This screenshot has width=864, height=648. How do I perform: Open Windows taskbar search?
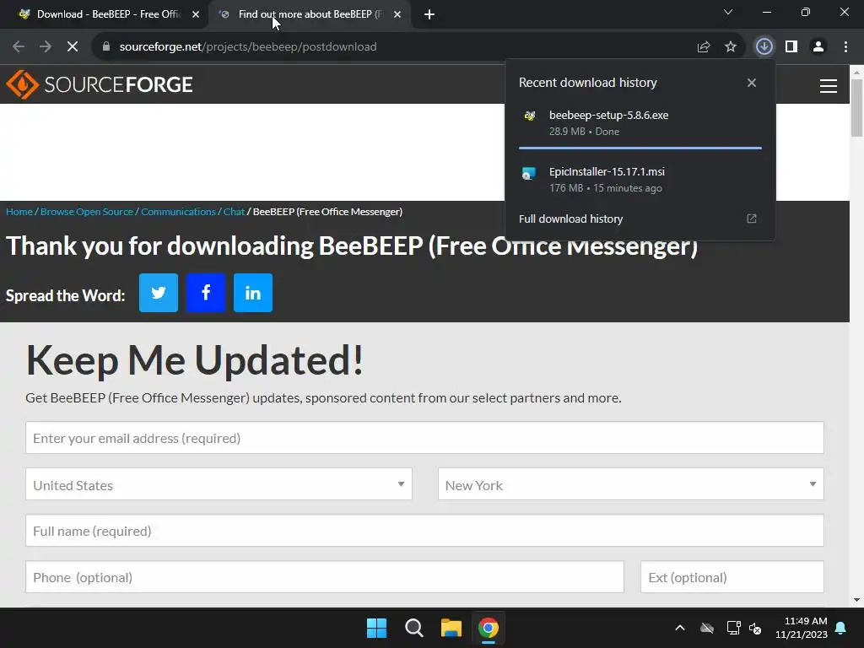(413, 628)
